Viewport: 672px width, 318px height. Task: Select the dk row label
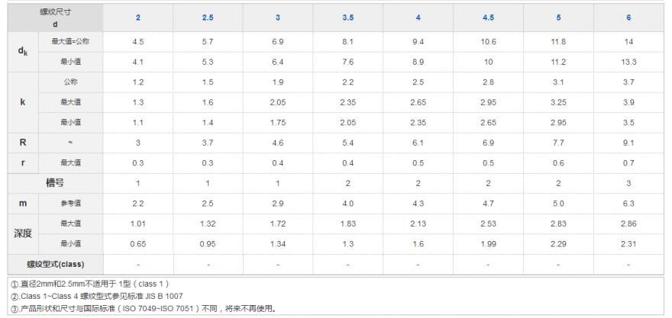point(24,51)
